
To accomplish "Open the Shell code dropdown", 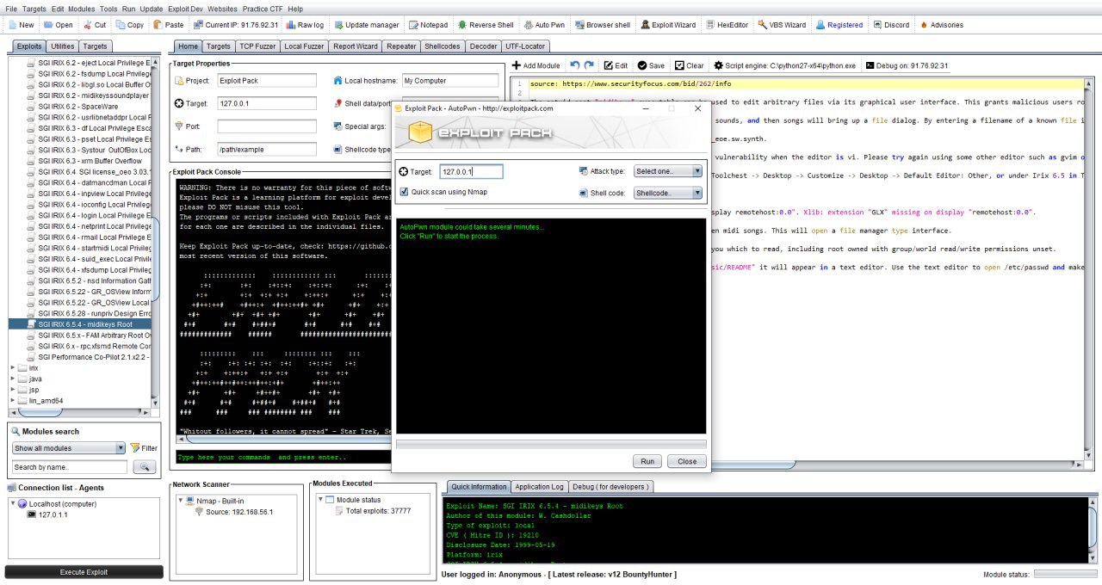I will click(668, 193).
